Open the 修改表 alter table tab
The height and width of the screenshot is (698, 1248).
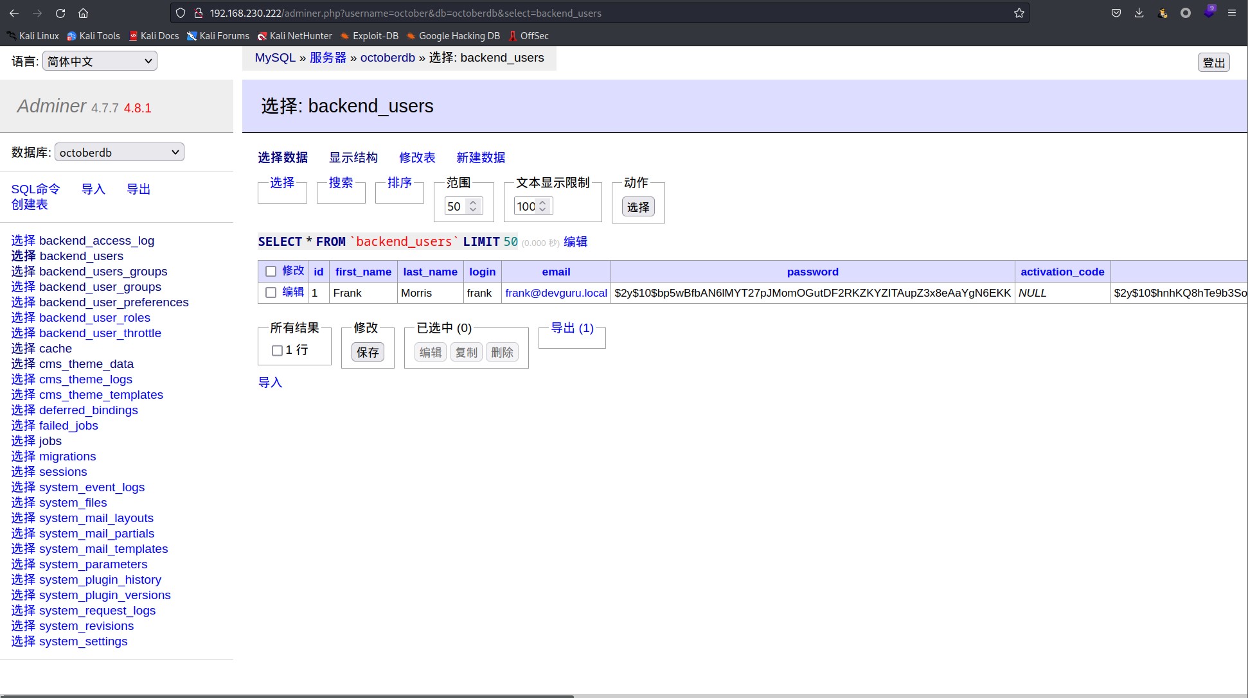pyautogui.click(x=417, y=158)
